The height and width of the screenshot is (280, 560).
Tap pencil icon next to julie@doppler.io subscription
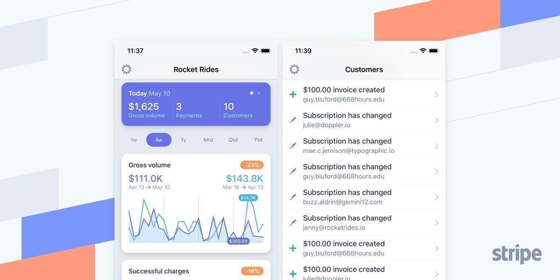293,120
